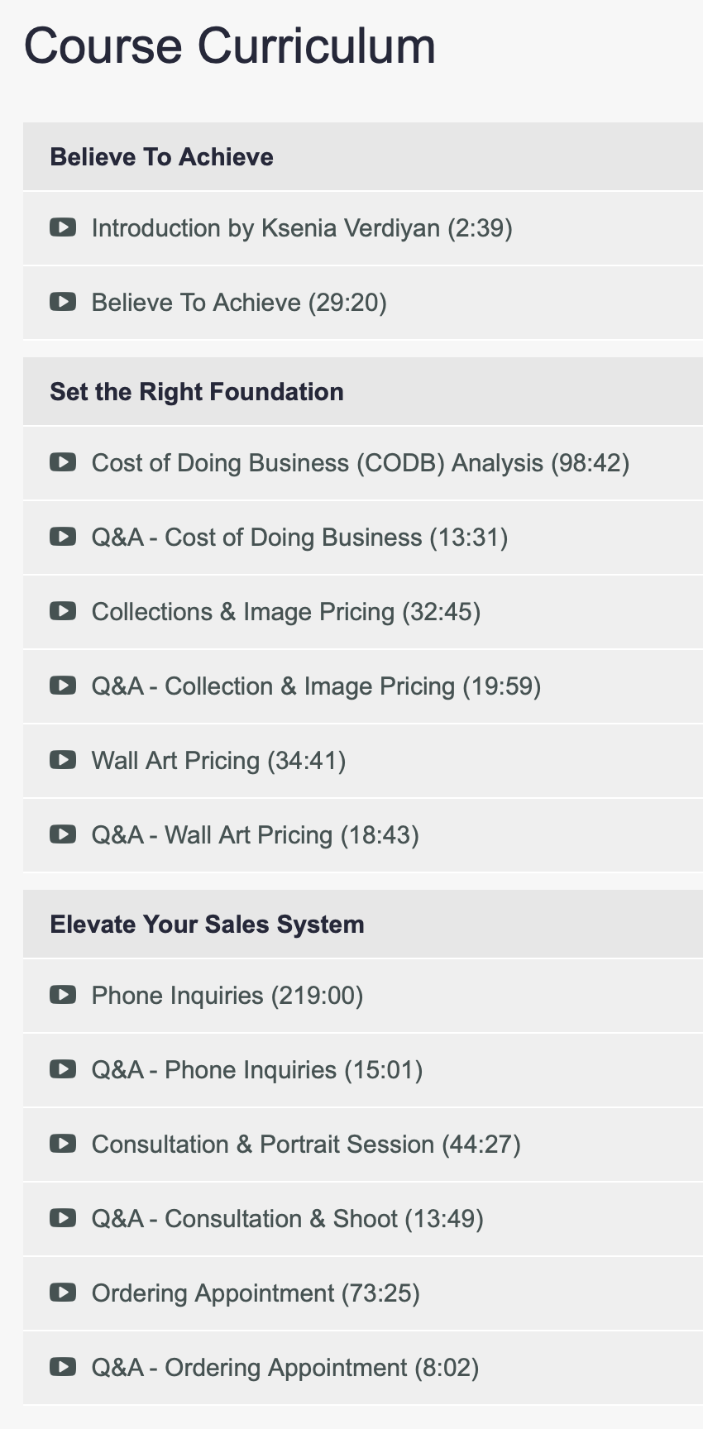This screenshot has height=1429, width=703.
Task: Click video icon for Consultation & Portrait Session
Action: coord(63,1143)
